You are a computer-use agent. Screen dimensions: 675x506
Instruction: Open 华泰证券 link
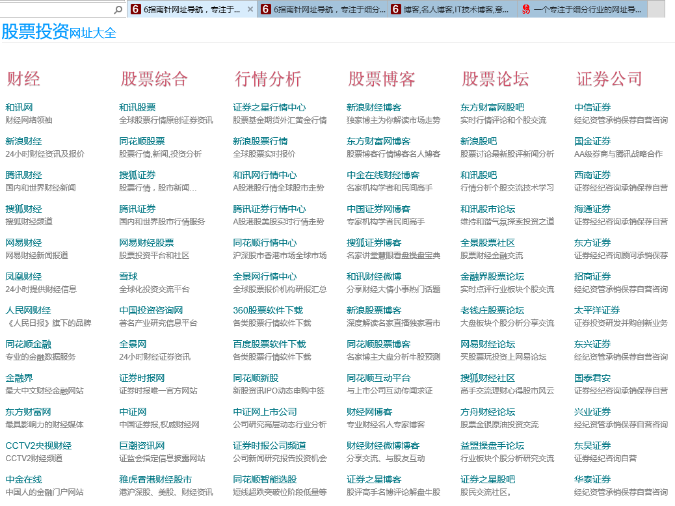tap(592, 479)
